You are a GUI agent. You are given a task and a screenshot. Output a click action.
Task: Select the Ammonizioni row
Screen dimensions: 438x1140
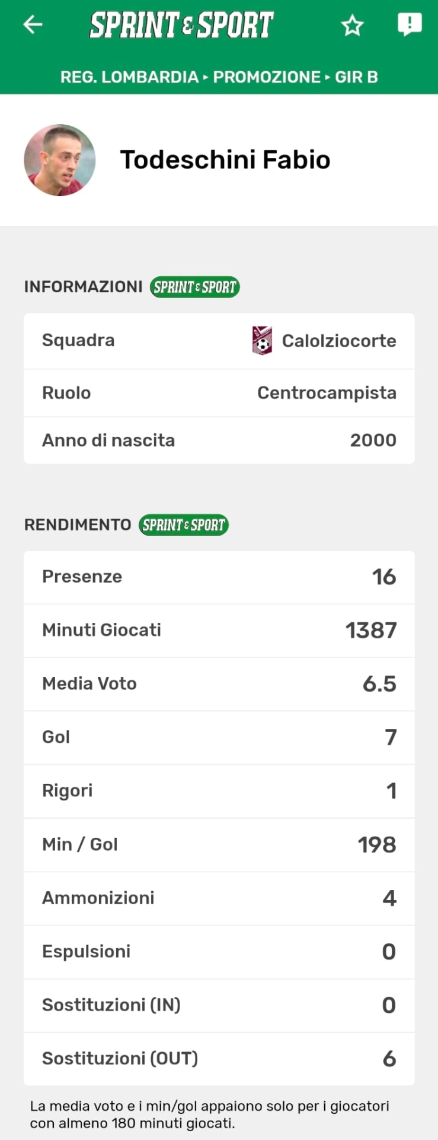point(219,898)
